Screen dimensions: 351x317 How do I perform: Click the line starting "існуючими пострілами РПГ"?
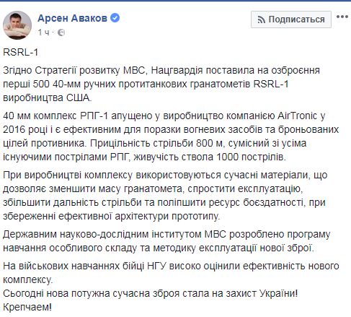click(145, 157)
